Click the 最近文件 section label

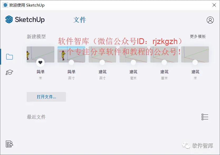coord(36,117)
